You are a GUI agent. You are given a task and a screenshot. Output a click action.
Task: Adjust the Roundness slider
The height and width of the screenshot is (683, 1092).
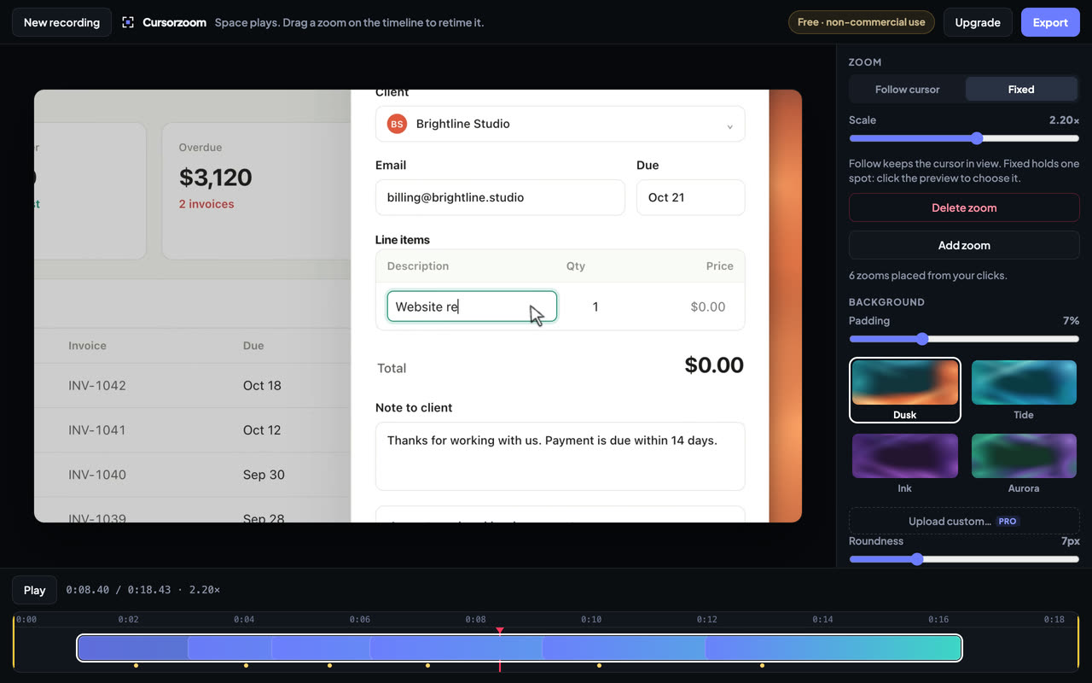point(964,559)
